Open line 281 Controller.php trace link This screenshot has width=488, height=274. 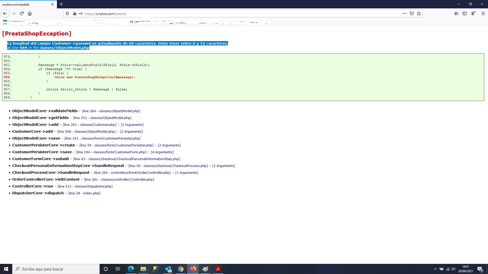[119, 179]
